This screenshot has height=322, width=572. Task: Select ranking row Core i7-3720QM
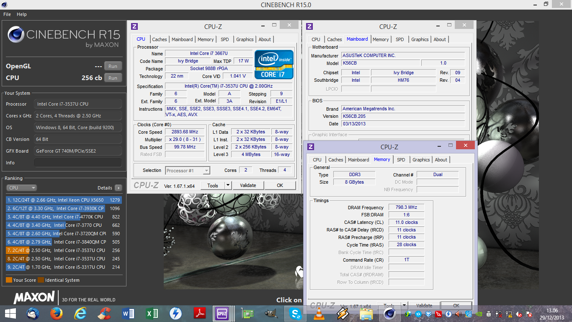click(64, 234)
